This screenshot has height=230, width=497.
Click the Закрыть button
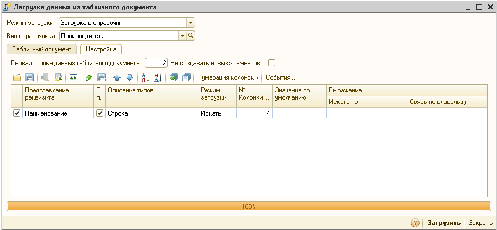coord(480,222)
